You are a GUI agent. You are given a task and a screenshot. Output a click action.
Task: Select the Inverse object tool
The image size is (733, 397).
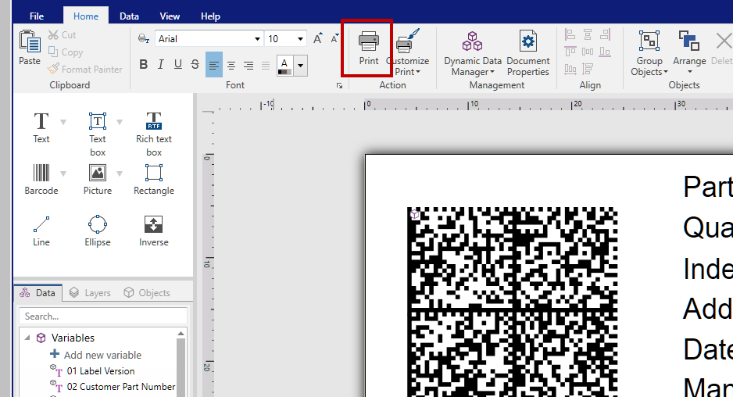click(x=154, y=231)
